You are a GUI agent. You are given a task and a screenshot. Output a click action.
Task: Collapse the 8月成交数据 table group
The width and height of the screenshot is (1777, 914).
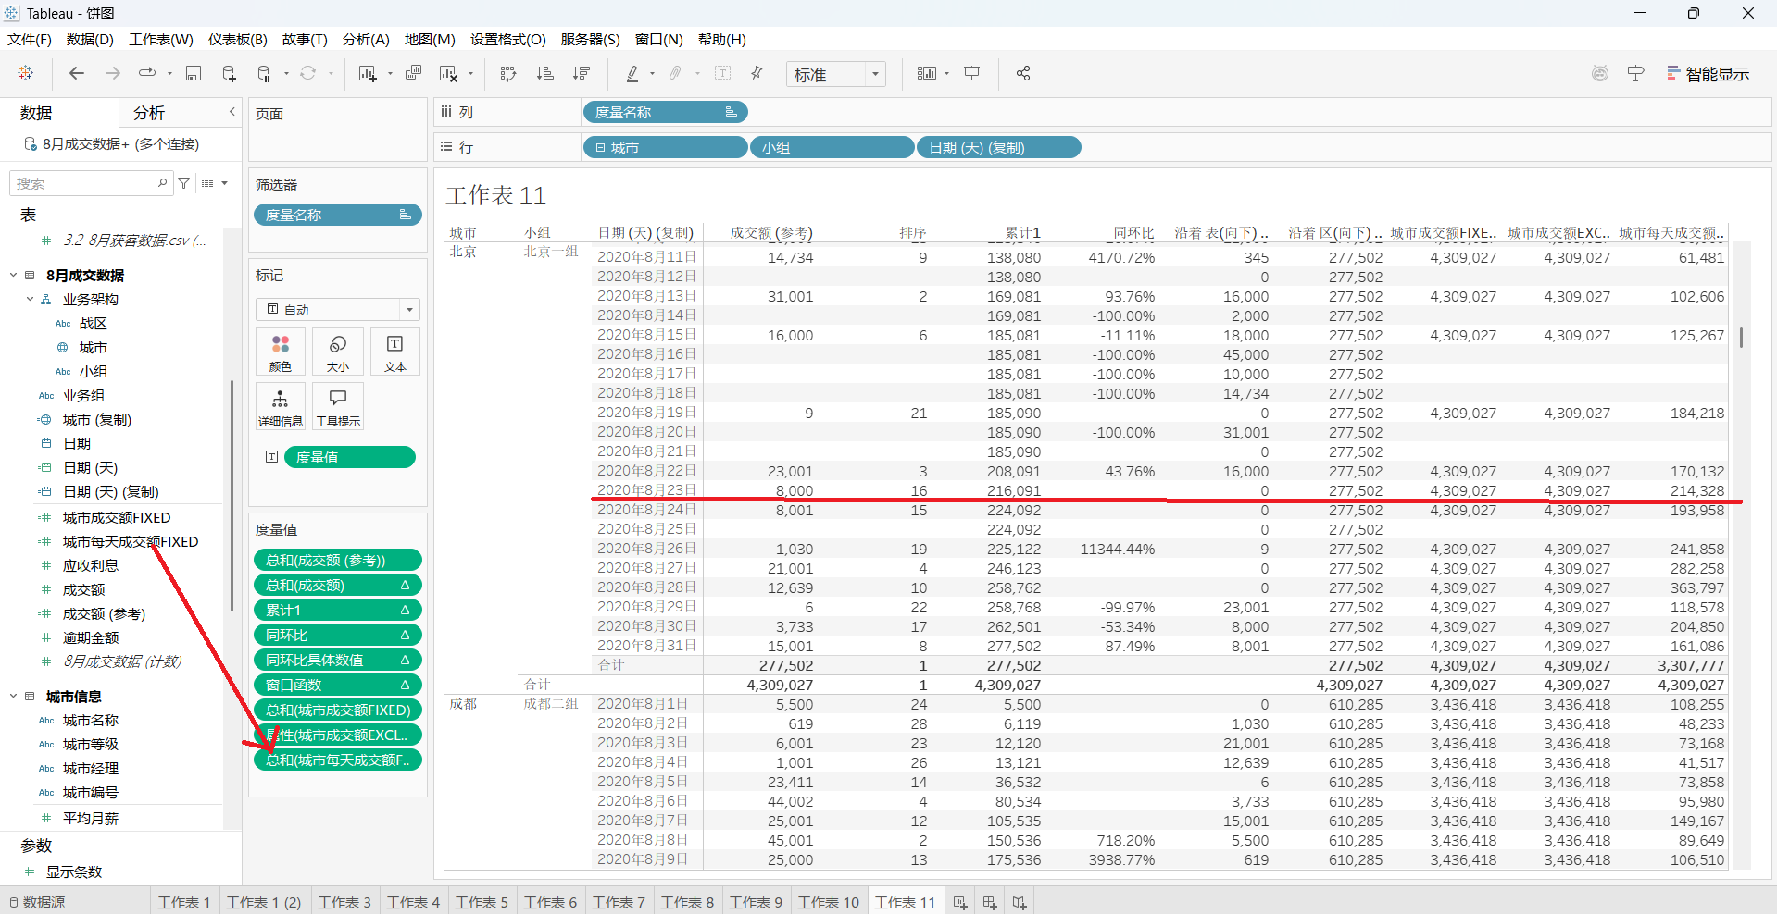14,275
